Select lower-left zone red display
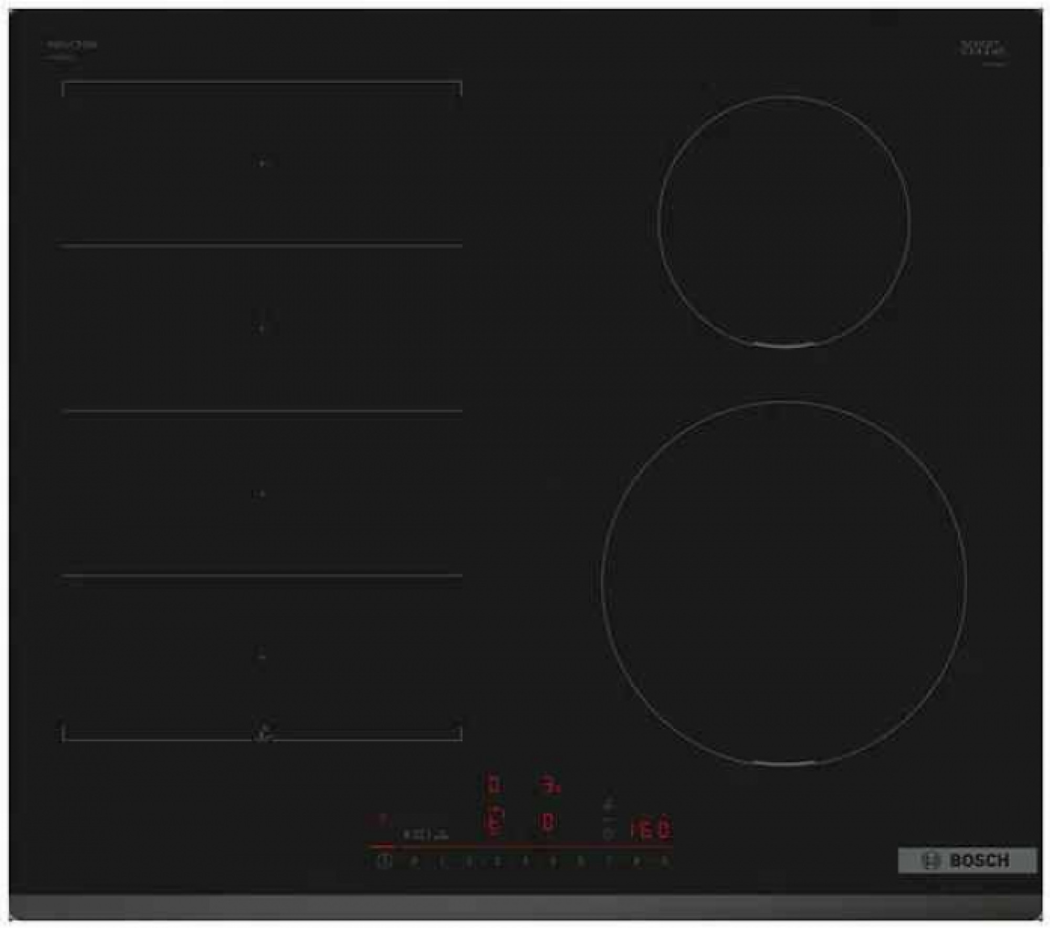Viewport: 1050px width, 928px height. 493,822
